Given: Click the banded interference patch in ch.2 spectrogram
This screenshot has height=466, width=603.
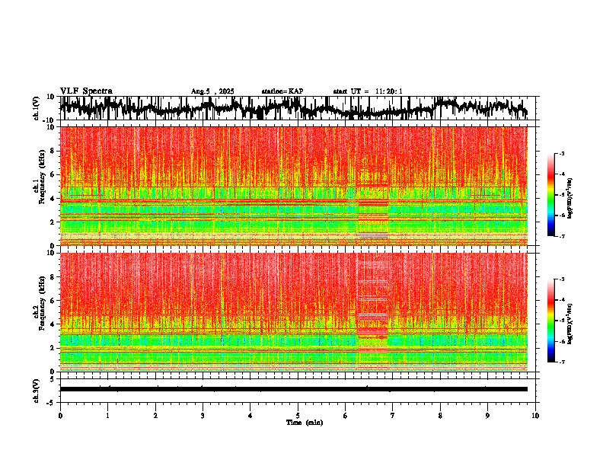Looking at the screenshot, I should point(372,308).
